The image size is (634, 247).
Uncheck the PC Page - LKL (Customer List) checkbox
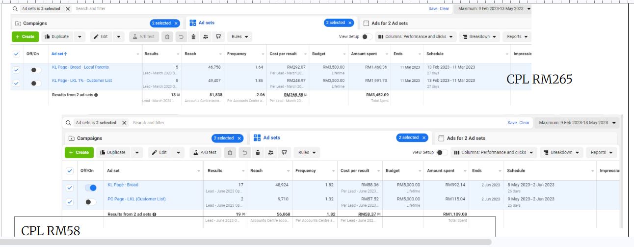click(x=70, y=202)
